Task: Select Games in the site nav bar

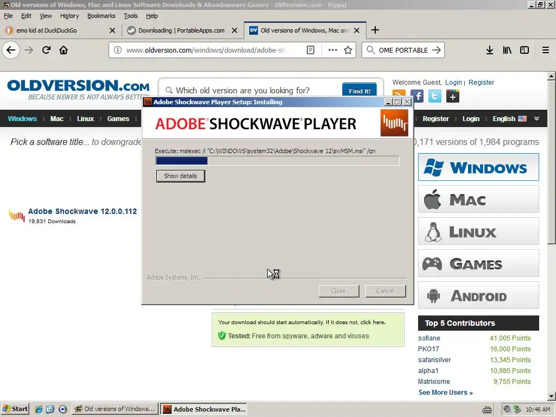Action: click(x=118, y=118)
